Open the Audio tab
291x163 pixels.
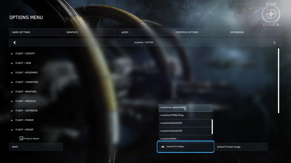tap(145, 32)
